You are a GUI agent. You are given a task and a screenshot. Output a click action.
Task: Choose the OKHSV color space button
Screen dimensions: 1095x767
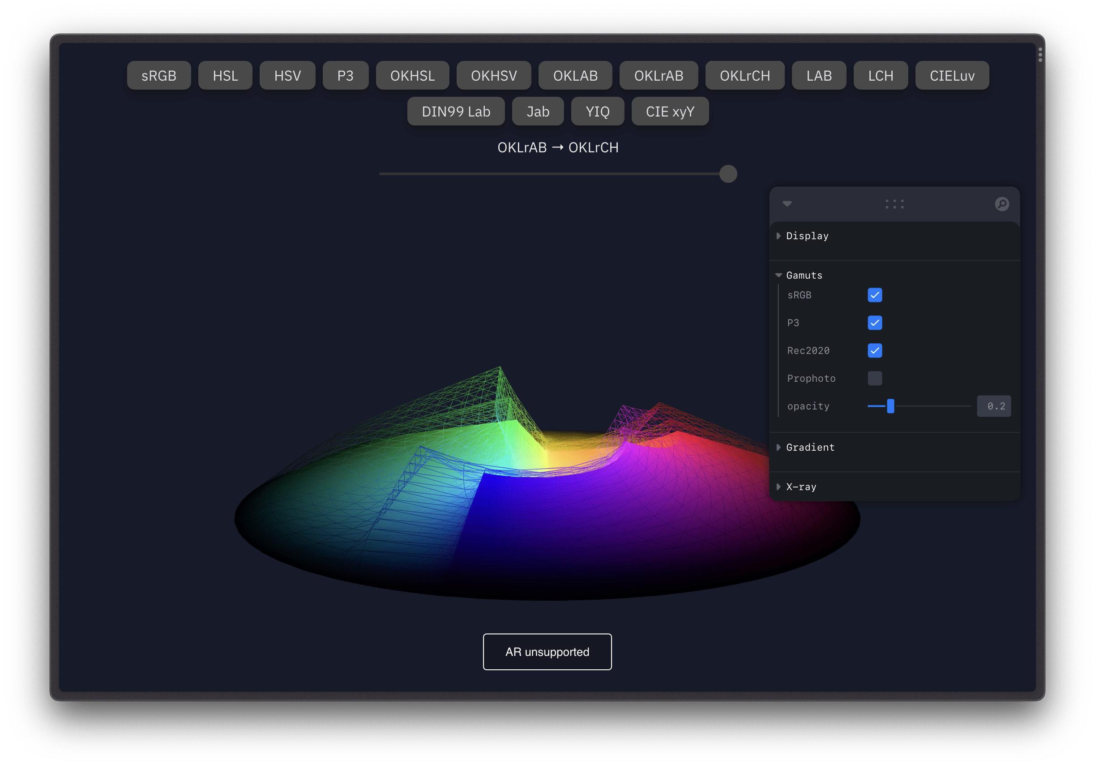coord(494,75)
